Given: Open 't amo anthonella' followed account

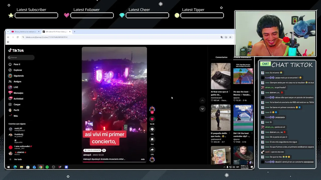Looking at the screenshot, I should coord(21,147).
